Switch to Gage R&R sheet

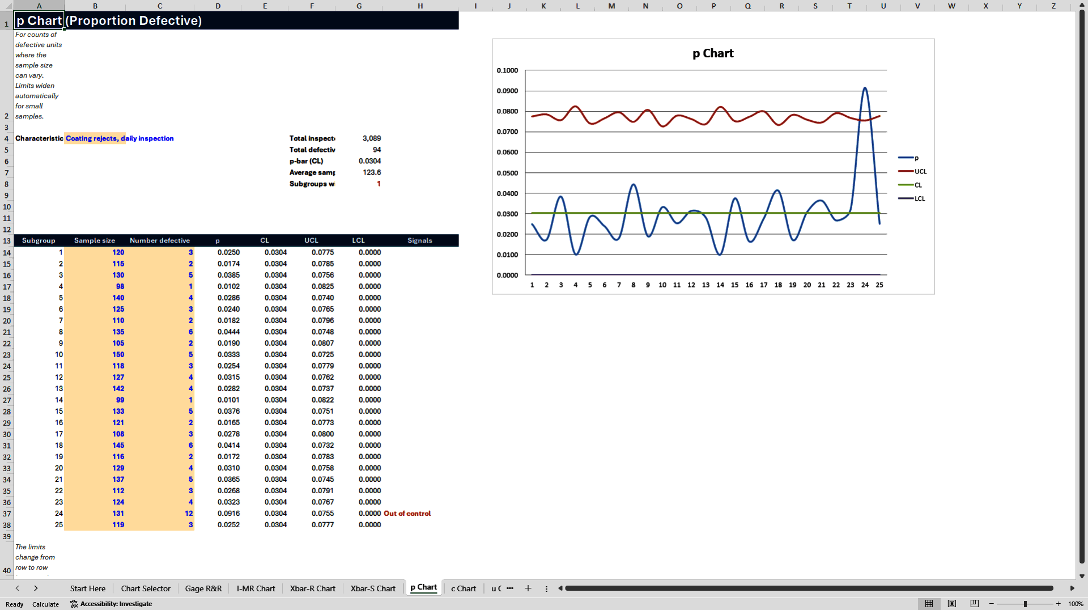(203, 588)
